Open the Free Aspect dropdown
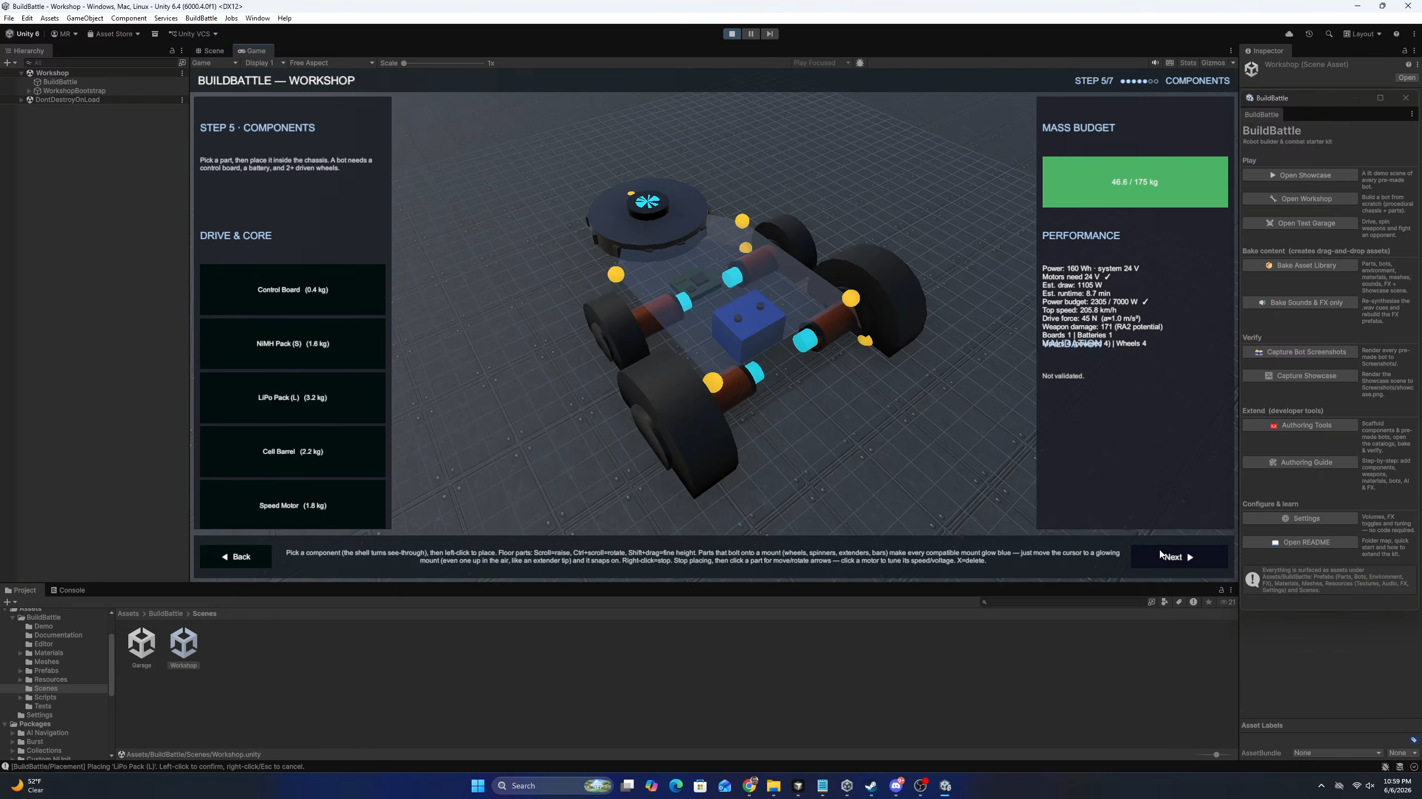Image resolution: width=1422 pixels, height=799 pixels. [332, 63]
